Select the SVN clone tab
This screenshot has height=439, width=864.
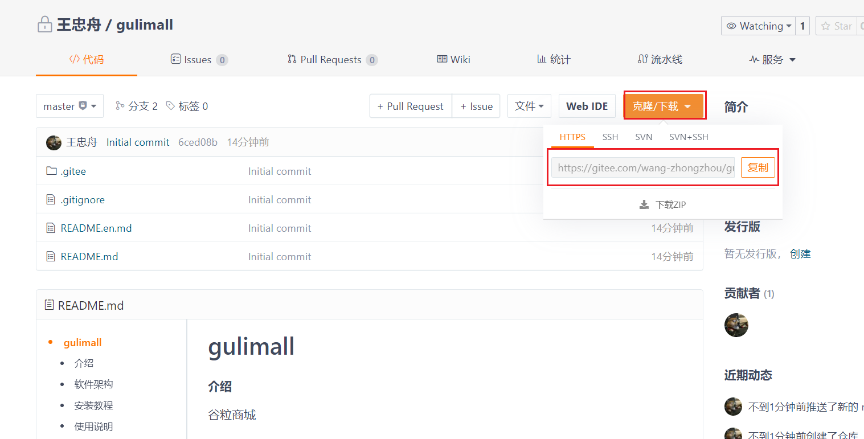644,137
